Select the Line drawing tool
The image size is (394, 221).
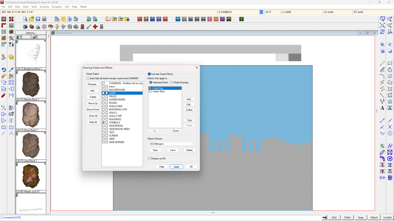pyautogui.click(x=382, y=63)
